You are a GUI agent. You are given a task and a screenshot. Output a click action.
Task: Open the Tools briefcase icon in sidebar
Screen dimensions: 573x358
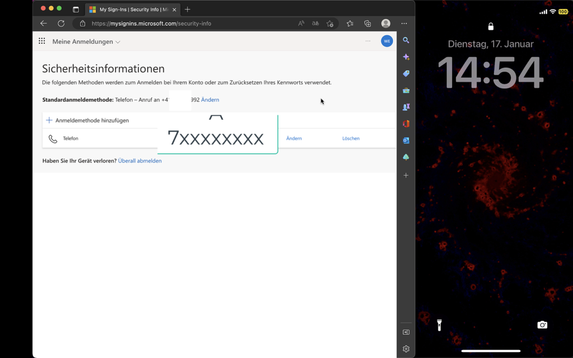pos(406,90)
